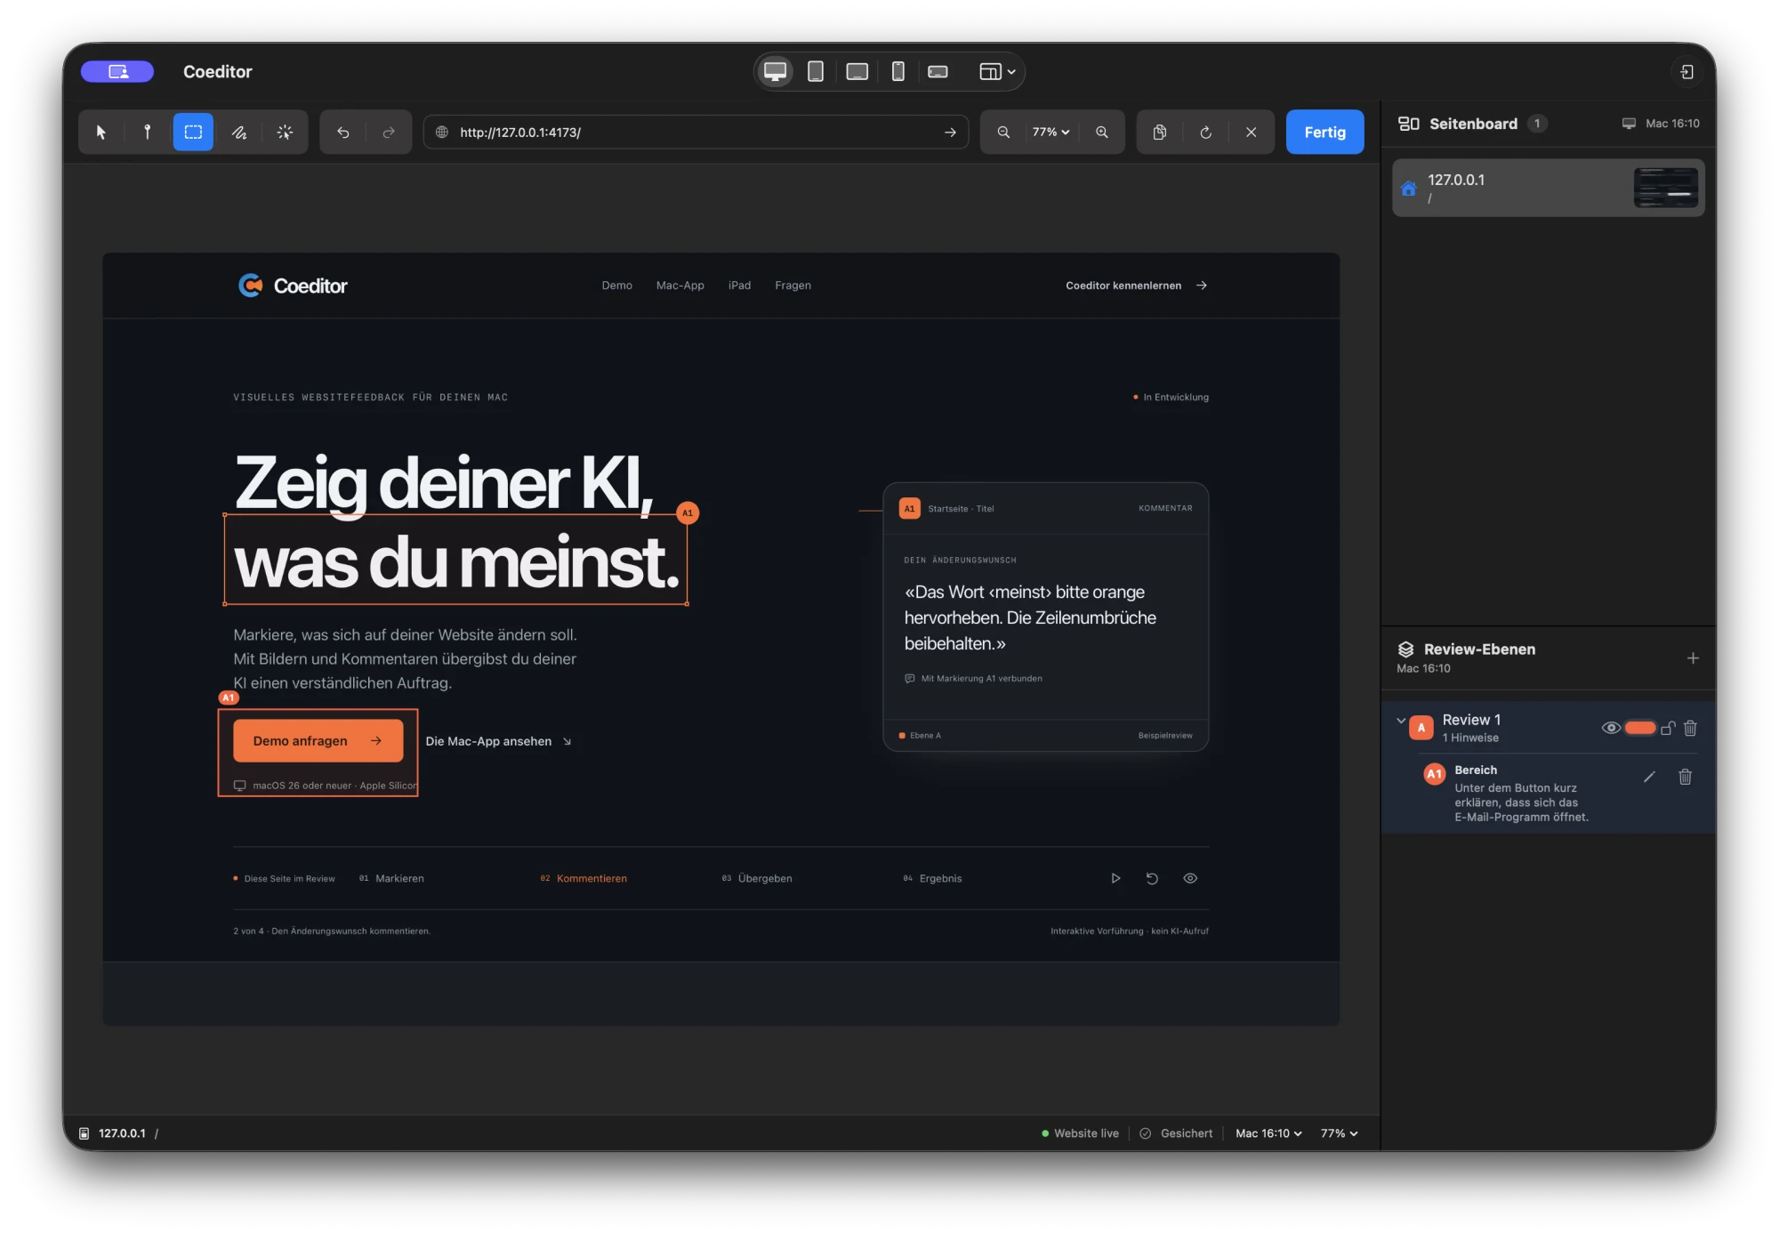Select the freehand drawing tool
The image size is (1779, 1234).
pyautogui.click(x=239, y=132)
